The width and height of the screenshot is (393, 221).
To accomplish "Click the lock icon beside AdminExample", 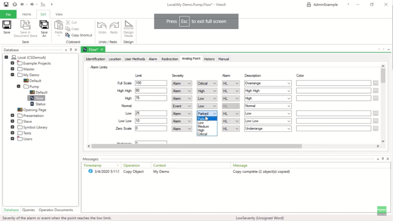I will [309, 5].
